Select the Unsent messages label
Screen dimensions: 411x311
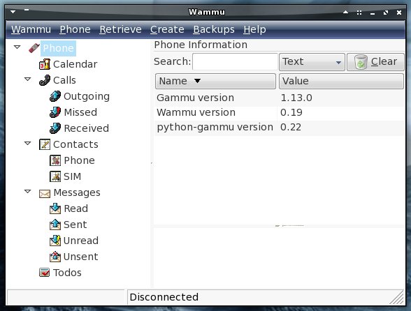point(81,257)
